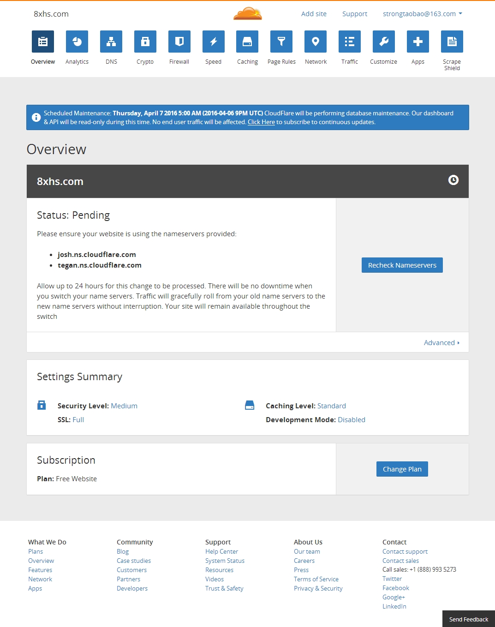Follow the Click Here maintenance link
495x627 pixels.
pos(261,122)
